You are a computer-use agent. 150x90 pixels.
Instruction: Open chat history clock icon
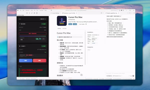point(130,13)
